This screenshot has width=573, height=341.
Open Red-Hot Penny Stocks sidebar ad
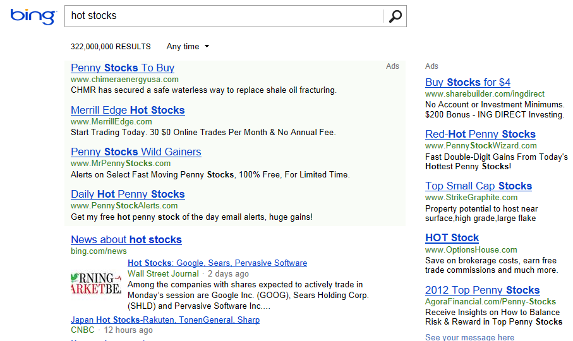(480, 135)
